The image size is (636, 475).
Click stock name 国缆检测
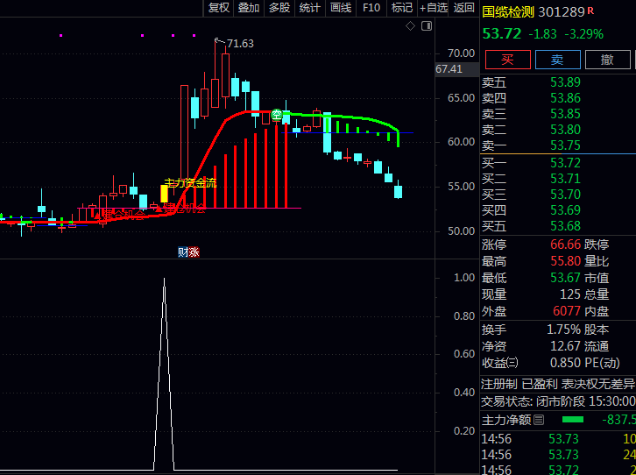point(508,12)
